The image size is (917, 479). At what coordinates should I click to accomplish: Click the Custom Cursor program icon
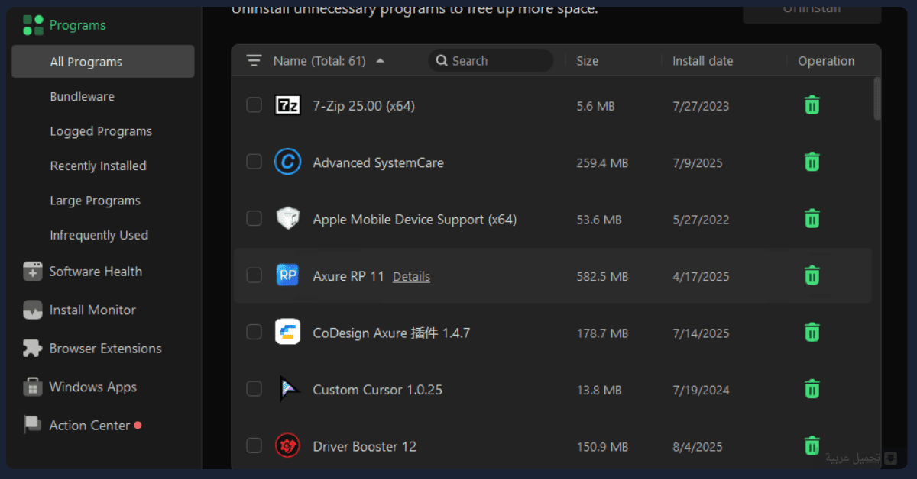288,389
